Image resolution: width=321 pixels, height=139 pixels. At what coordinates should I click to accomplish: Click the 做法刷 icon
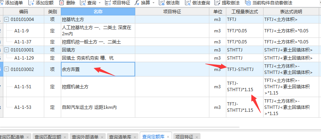coord(162,3)
